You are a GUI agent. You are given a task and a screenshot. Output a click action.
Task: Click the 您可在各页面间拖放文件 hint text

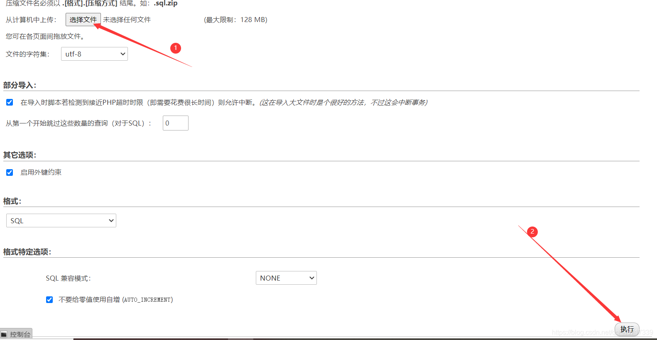click(45, 37)
